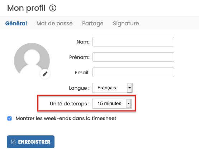Toggle Montrer les week-ends dans la timesheet
Image resolution: width=199 pixels, height=164 pixels.
[x=10, y=119]
